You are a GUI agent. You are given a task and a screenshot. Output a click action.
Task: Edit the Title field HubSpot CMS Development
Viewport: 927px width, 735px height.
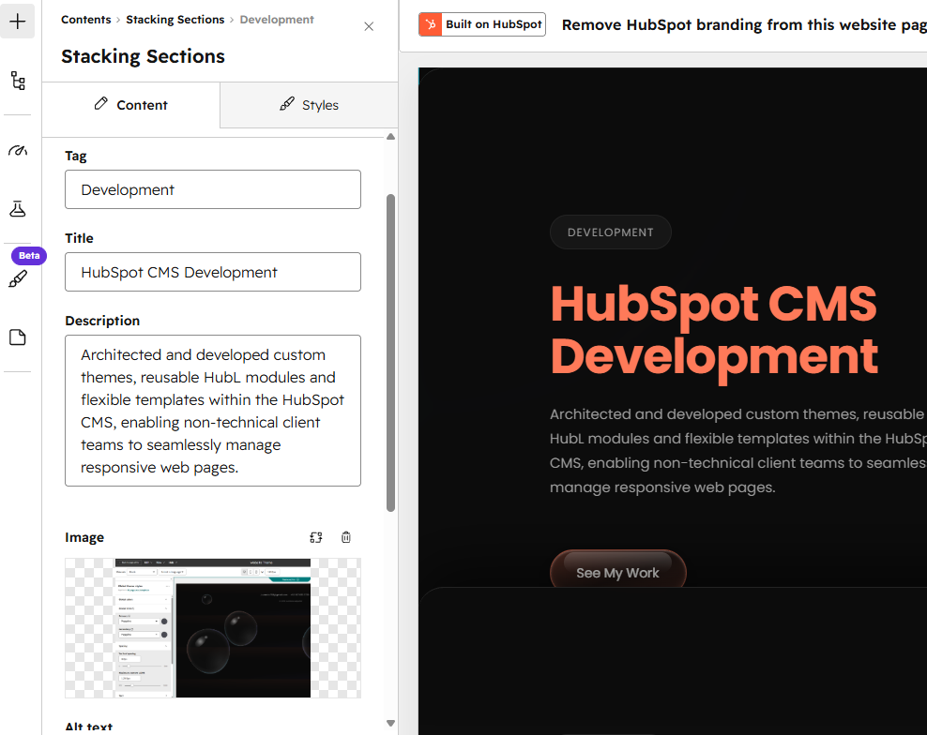click(x=213, y=272)
